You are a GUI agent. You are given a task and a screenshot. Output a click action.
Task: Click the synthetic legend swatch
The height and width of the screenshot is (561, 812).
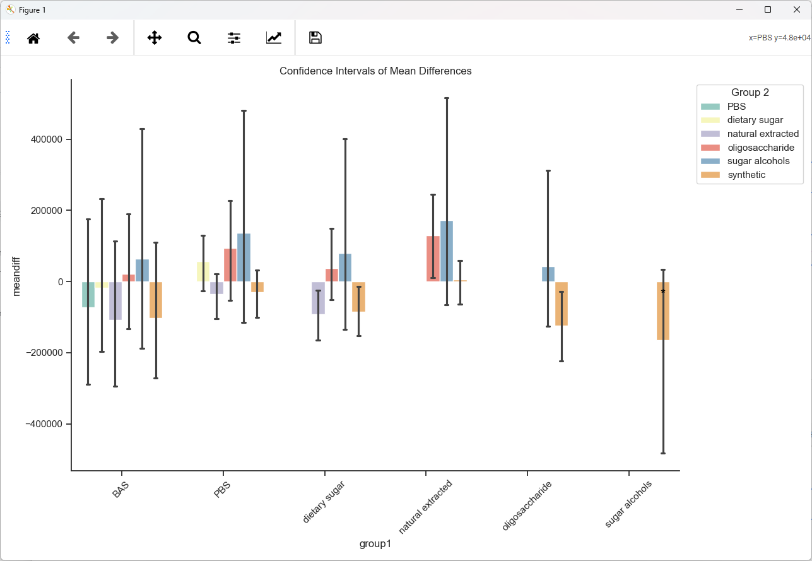coord(710,175)
